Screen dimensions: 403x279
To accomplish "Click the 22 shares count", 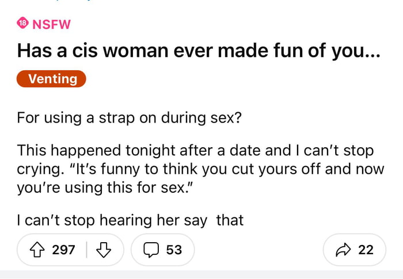I will [x=366, y=250].
